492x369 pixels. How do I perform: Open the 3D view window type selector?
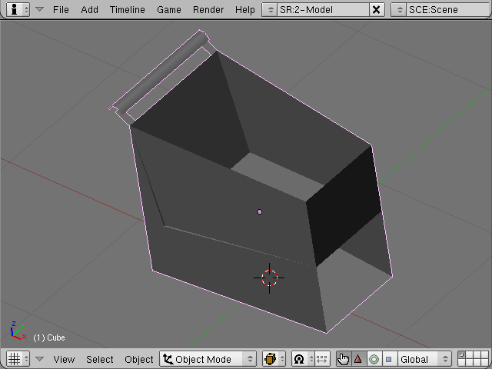[18, 359]
